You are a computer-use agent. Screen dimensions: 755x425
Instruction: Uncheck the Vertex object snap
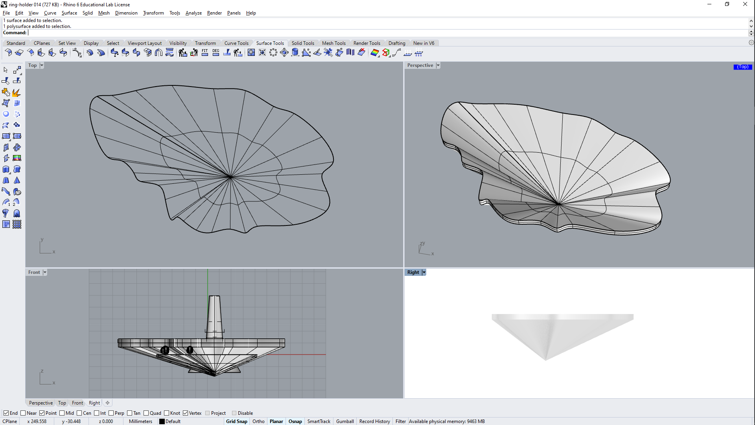click(x=186, y=413)
